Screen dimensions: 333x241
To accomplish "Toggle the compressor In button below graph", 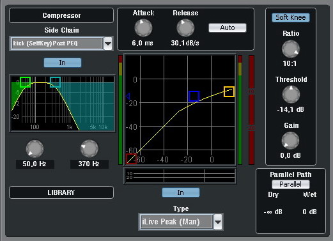I will (x=181, y=192).
